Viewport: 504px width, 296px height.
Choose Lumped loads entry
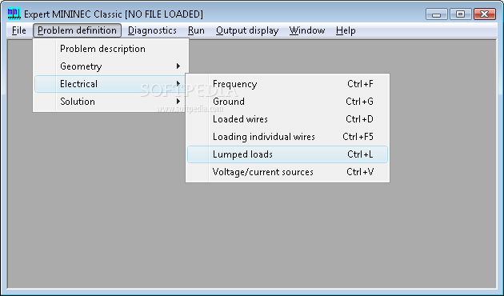click(x=287, y=154)
